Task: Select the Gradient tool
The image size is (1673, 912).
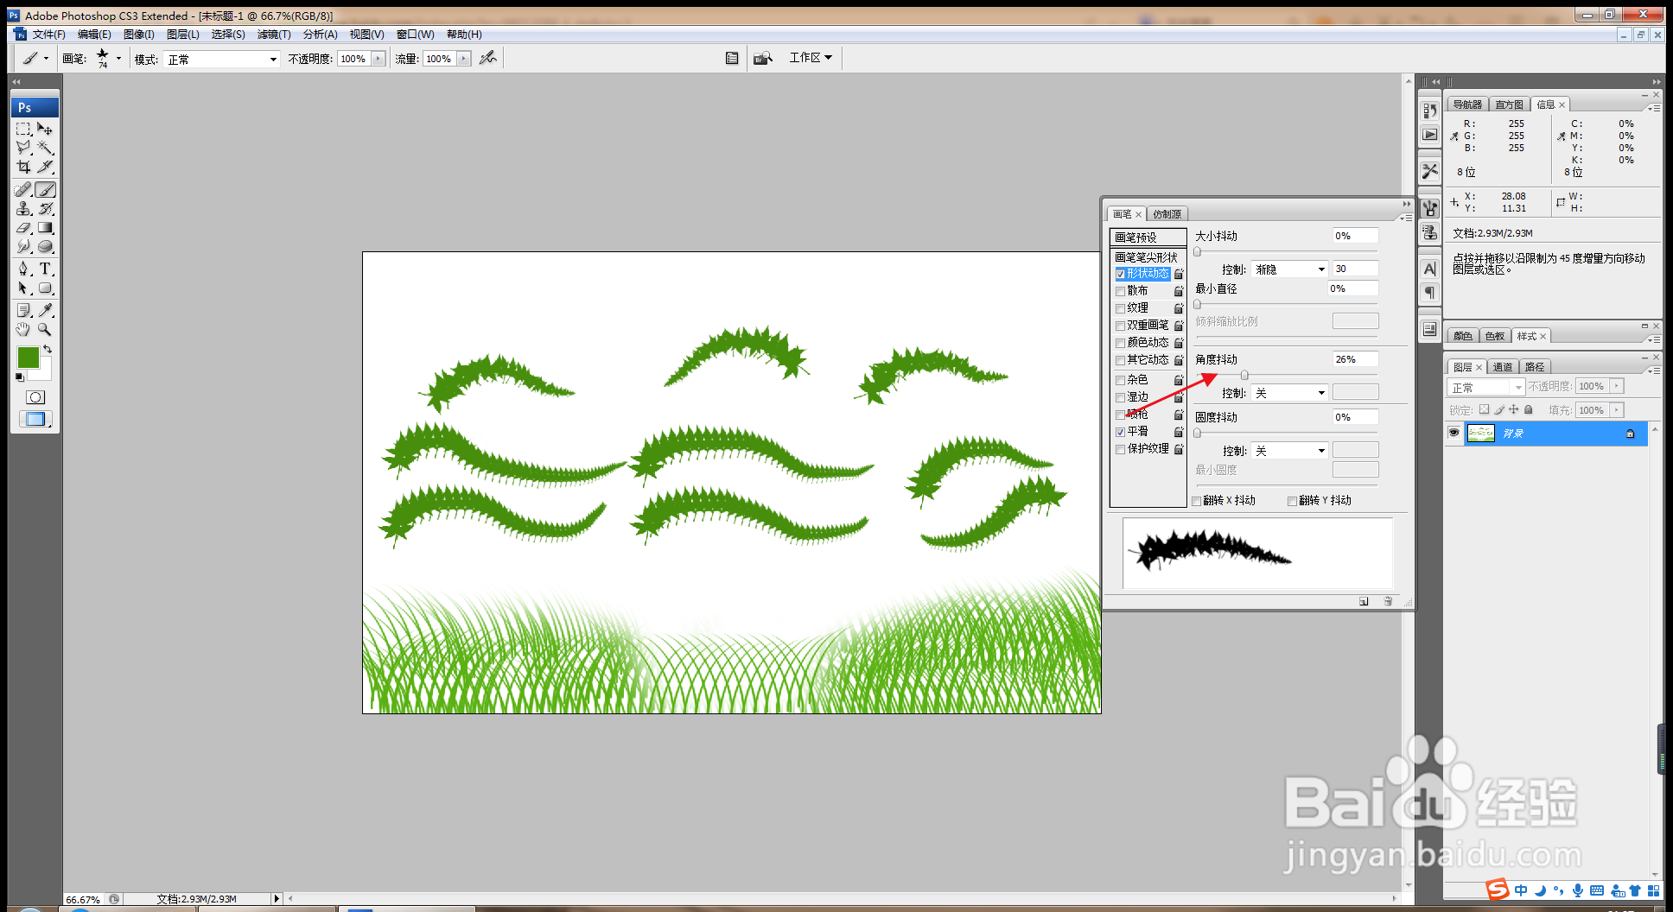Action: point(46,228)
